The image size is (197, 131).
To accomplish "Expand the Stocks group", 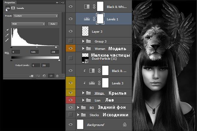I will 78,115.
